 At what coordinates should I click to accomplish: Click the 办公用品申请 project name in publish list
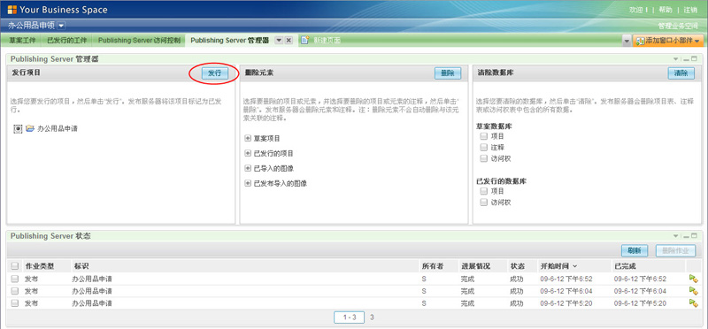58,128
